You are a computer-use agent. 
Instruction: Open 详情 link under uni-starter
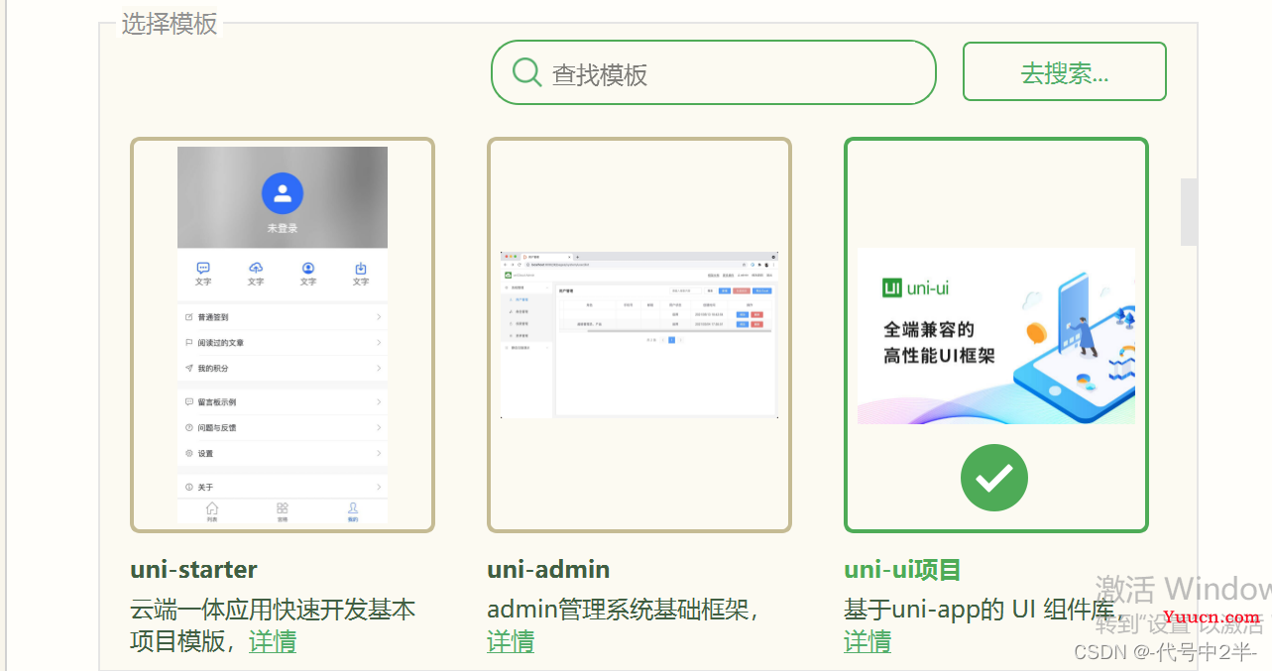point(273,641)
